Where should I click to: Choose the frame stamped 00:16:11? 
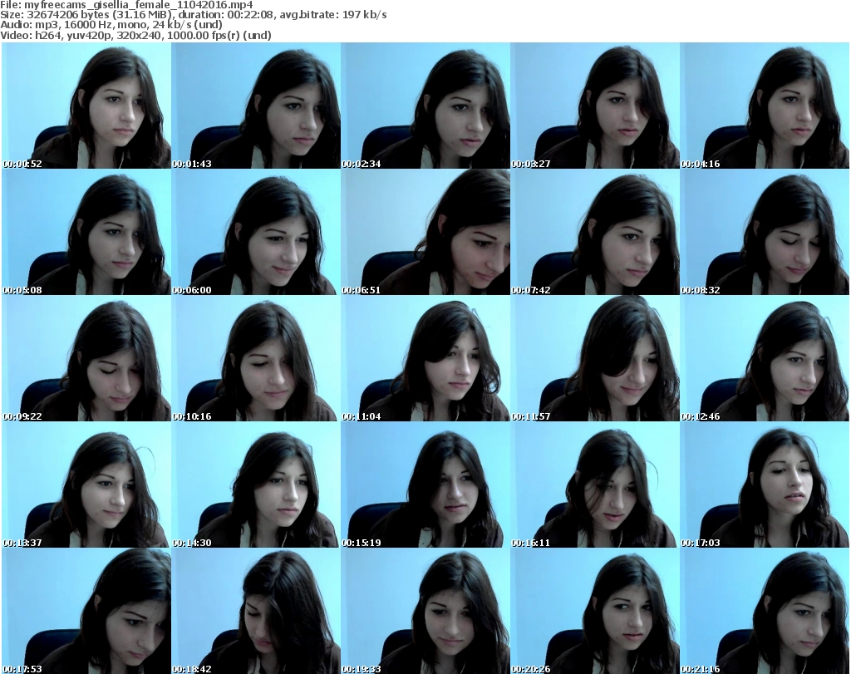(x=595, y=485)
